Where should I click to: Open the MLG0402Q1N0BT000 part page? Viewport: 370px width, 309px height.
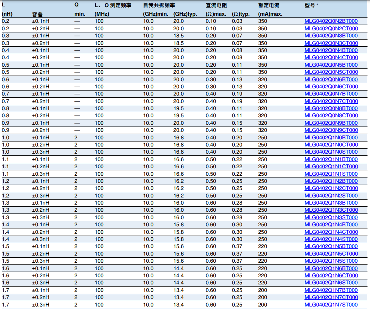click(x=331, y=138)
